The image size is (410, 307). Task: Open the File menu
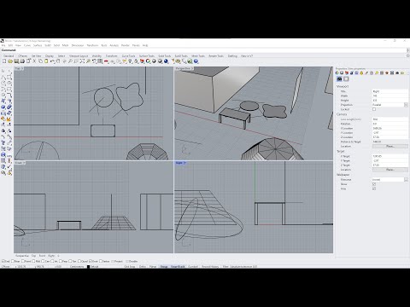coord(3,45)
